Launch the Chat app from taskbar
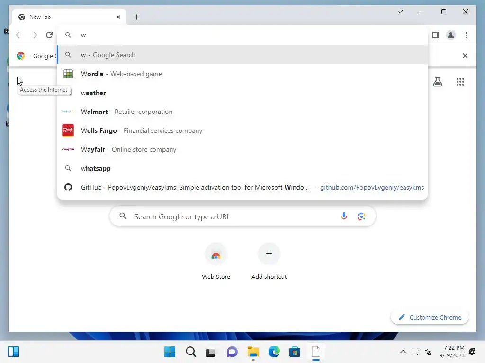 point(232,352)
